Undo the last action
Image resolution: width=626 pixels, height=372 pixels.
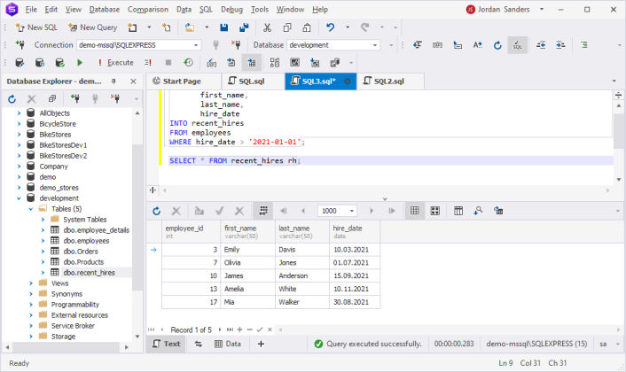tap(330, 27)
